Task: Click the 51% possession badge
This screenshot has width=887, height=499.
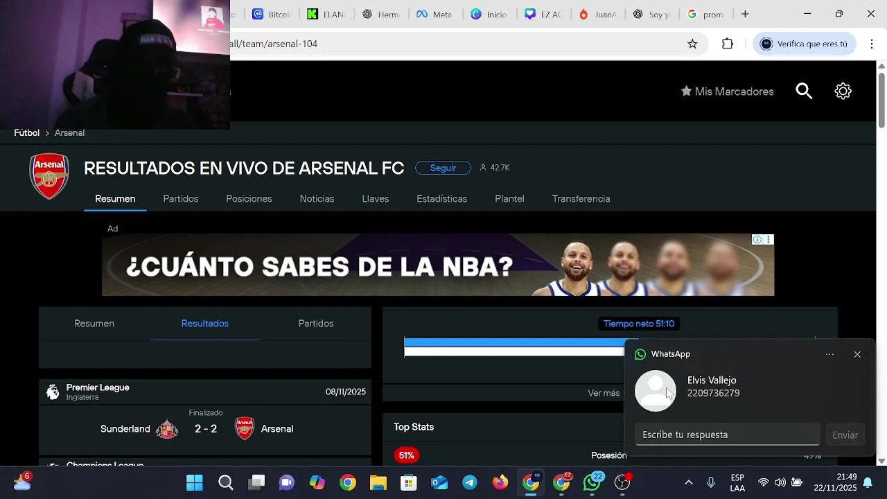Action: tap(407, 455)
